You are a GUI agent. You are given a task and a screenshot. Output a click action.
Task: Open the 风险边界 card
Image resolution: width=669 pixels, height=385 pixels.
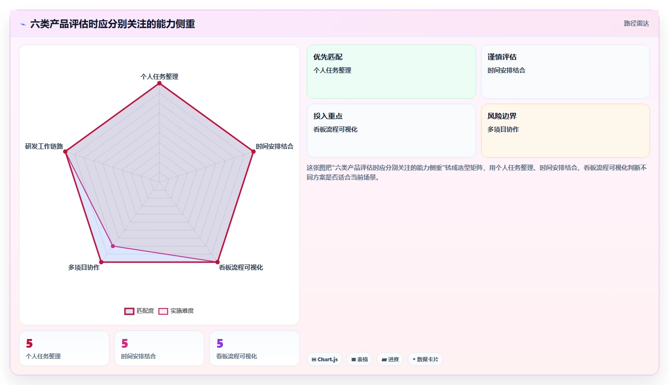[x=565, y=131]
